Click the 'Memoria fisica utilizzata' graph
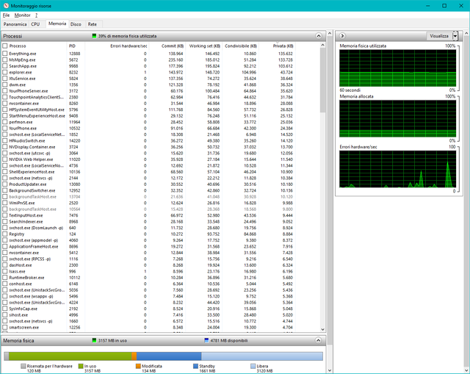This screenshot has height=374, width=470. click(397, 68)
